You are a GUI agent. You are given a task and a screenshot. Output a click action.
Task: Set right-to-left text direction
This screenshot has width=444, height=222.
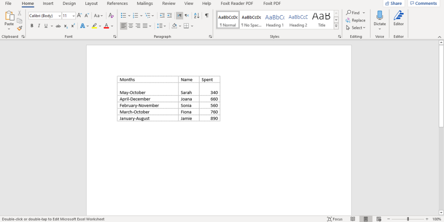186,16
